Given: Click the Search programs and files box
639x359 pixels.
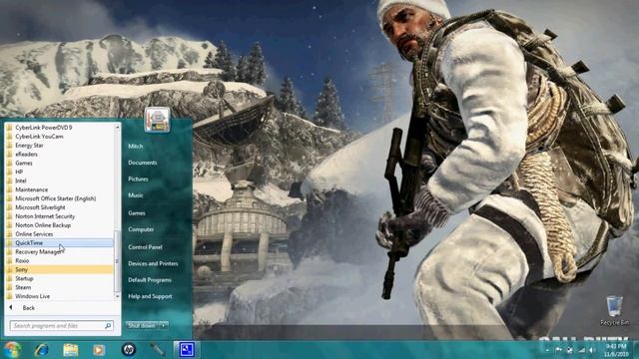Looking at the screenshot, I should 61,326.
